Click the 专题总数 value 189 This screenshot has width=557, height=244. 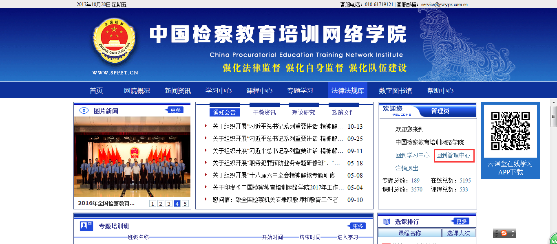(x=415, y=180)
